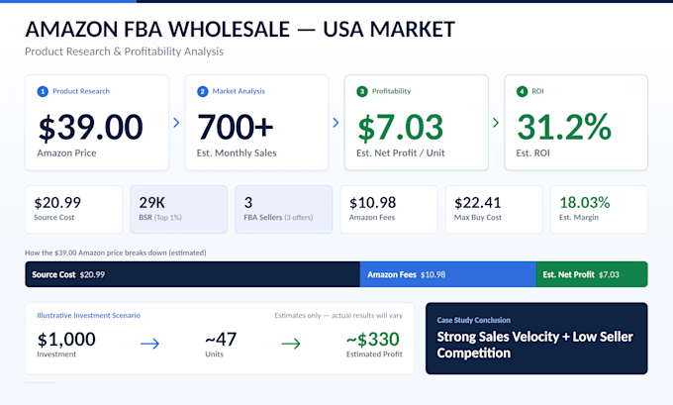
Task: Click green chevron between Profitability and ROI
Action: 496,123
